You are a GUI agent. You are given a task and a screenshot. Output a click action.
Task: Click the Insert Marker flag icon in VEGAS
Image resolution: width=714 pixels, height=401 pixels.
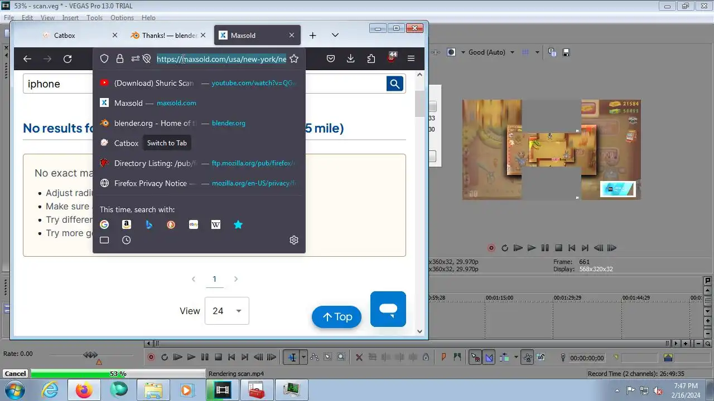(444, 357)
